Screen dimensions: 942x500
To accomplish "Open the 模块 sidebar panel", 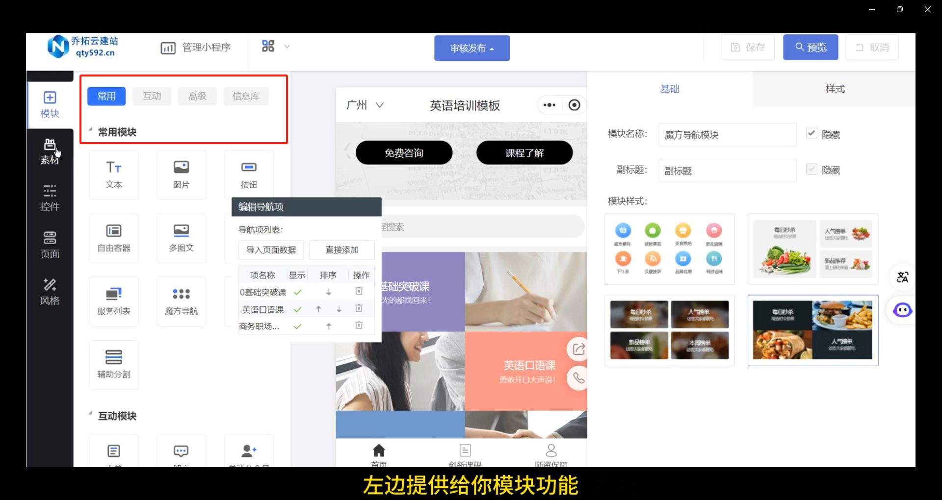I will 50,105.
